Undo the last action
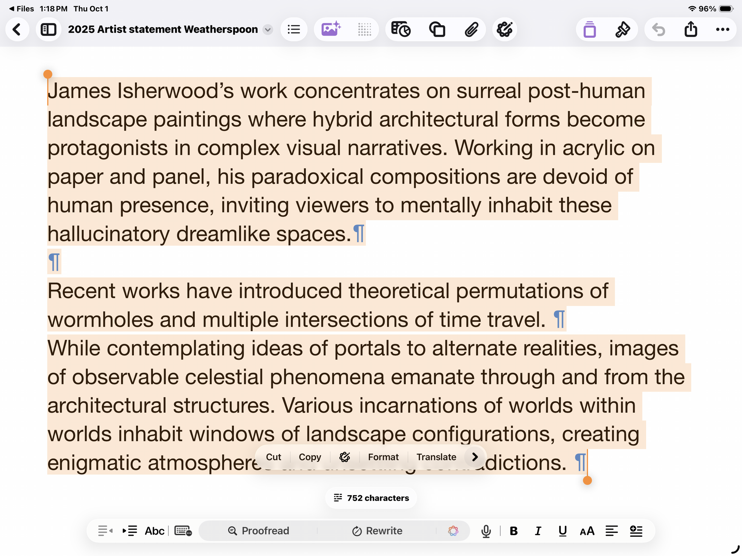The image size is (742, 556). tap(658, 29)
